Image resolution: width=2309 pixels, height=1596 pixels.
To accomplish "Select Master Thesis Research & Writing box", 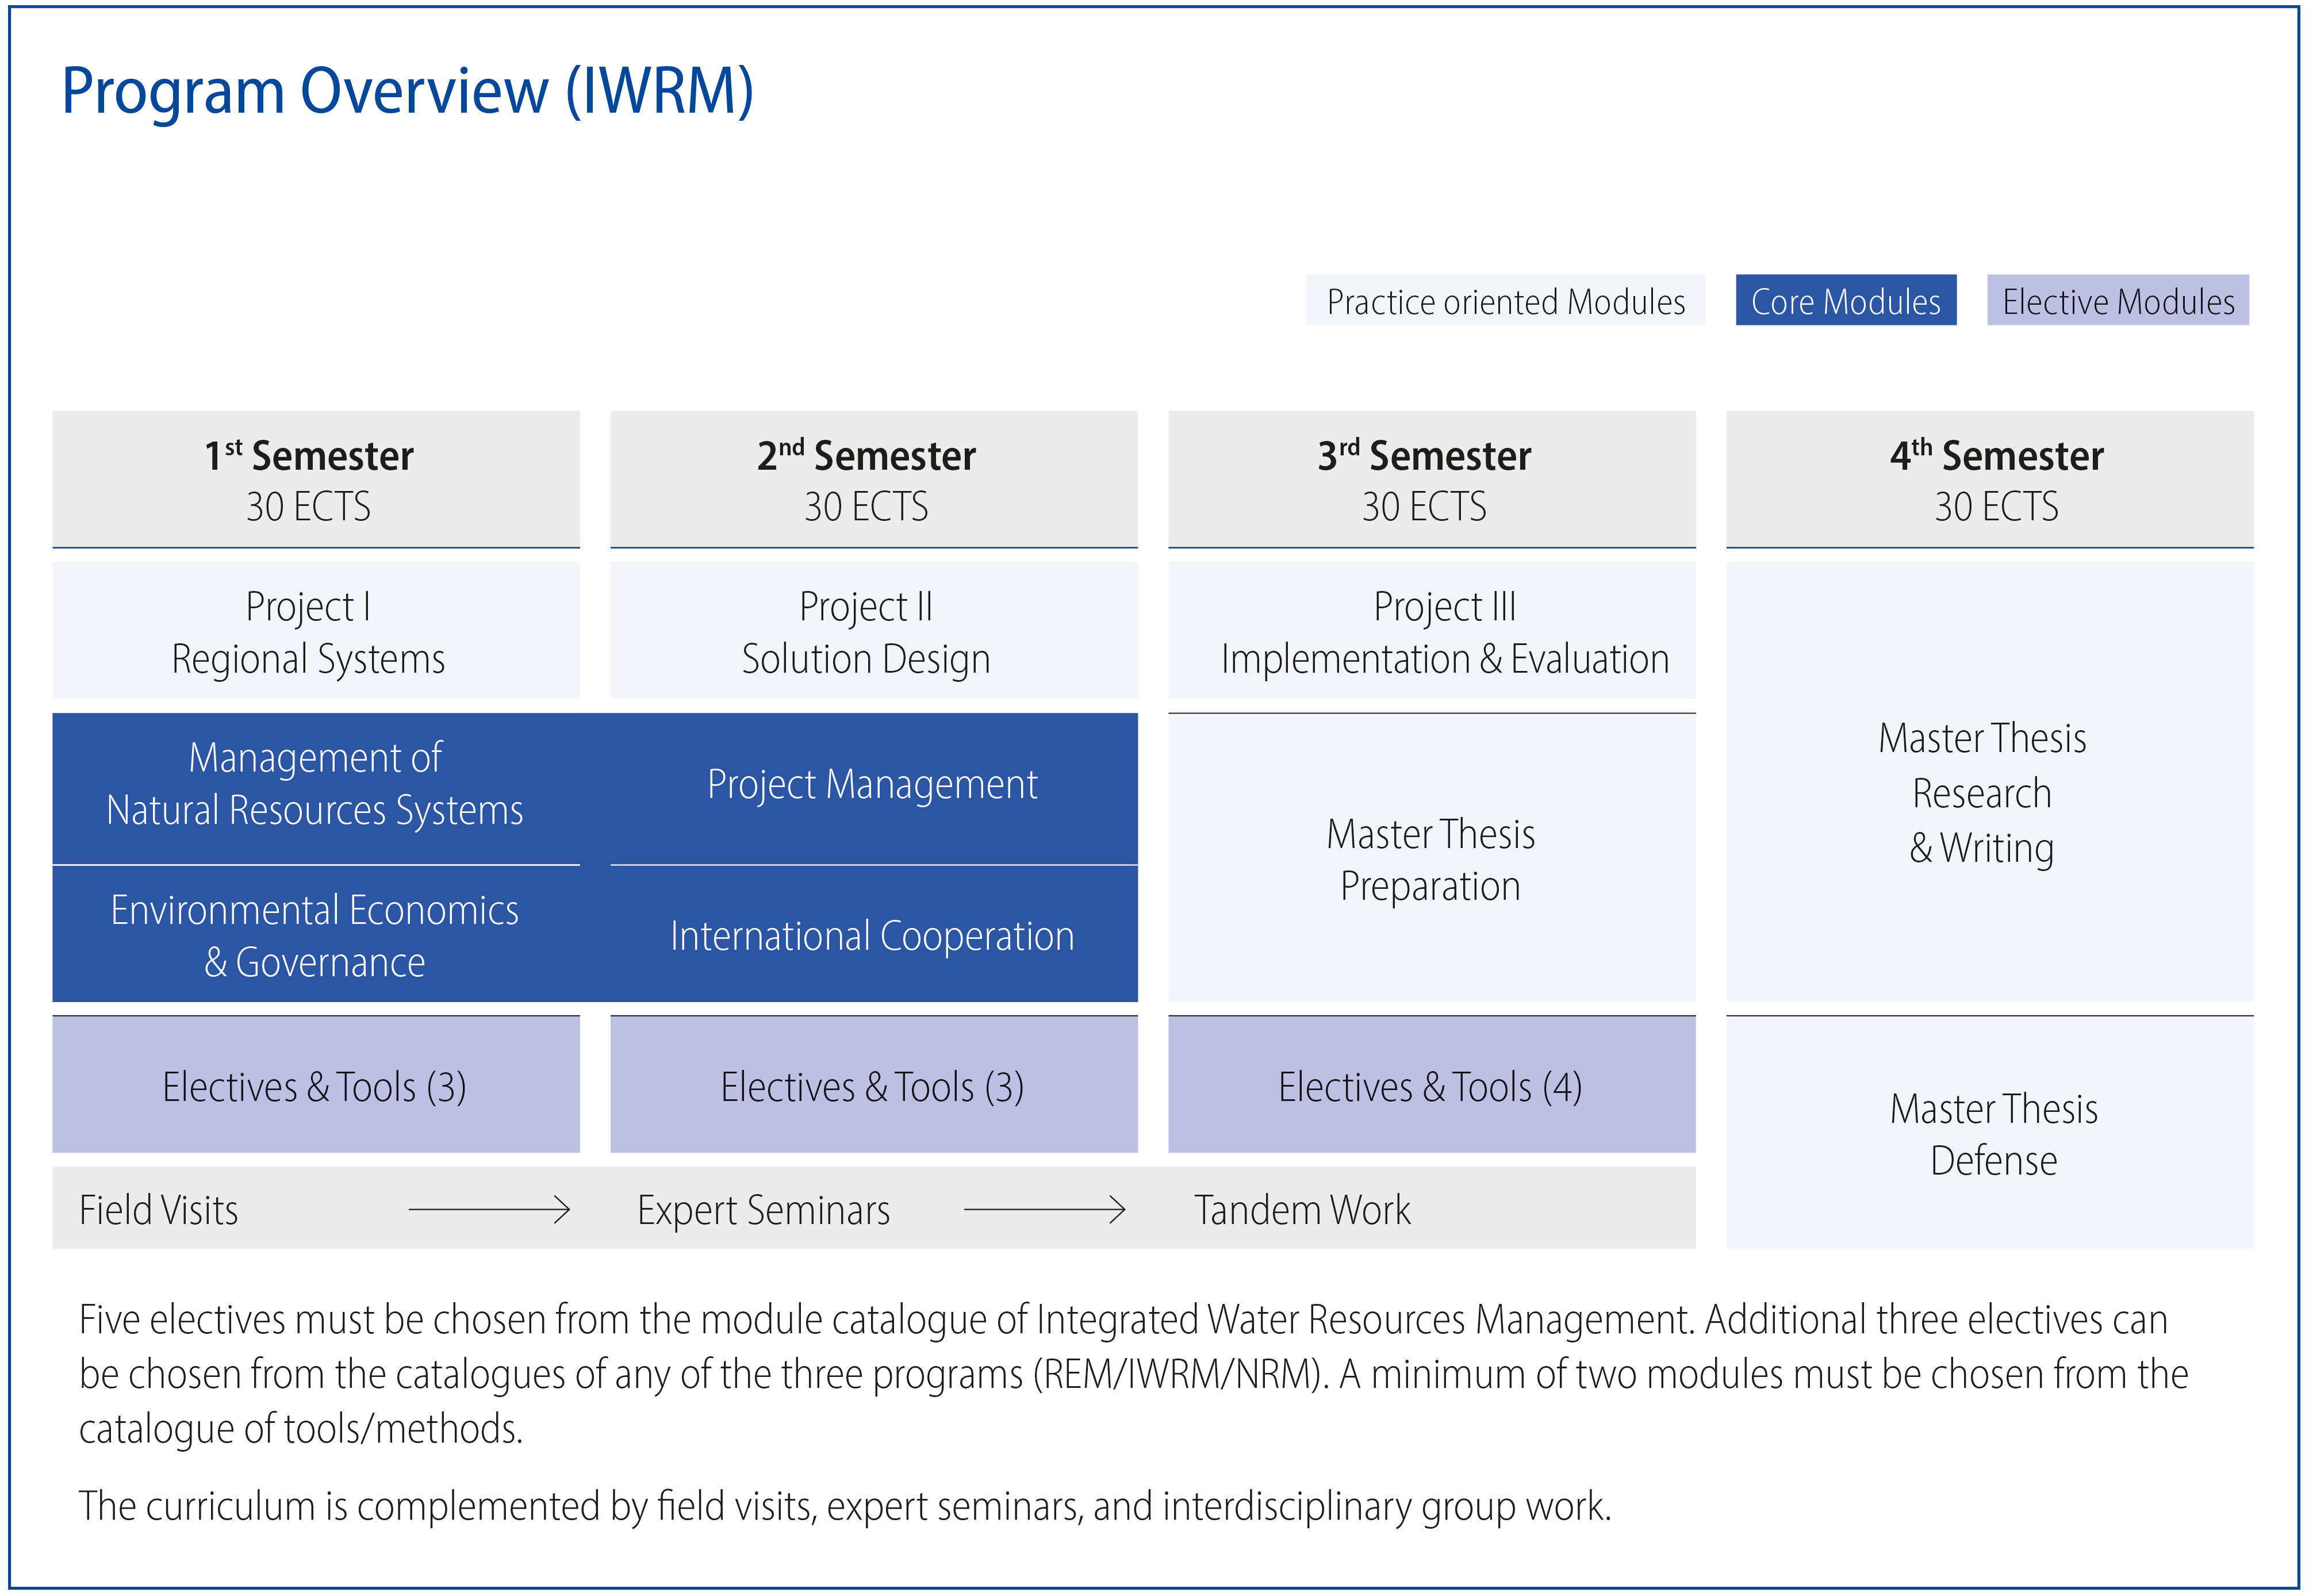I will [x=1990, y=782].
